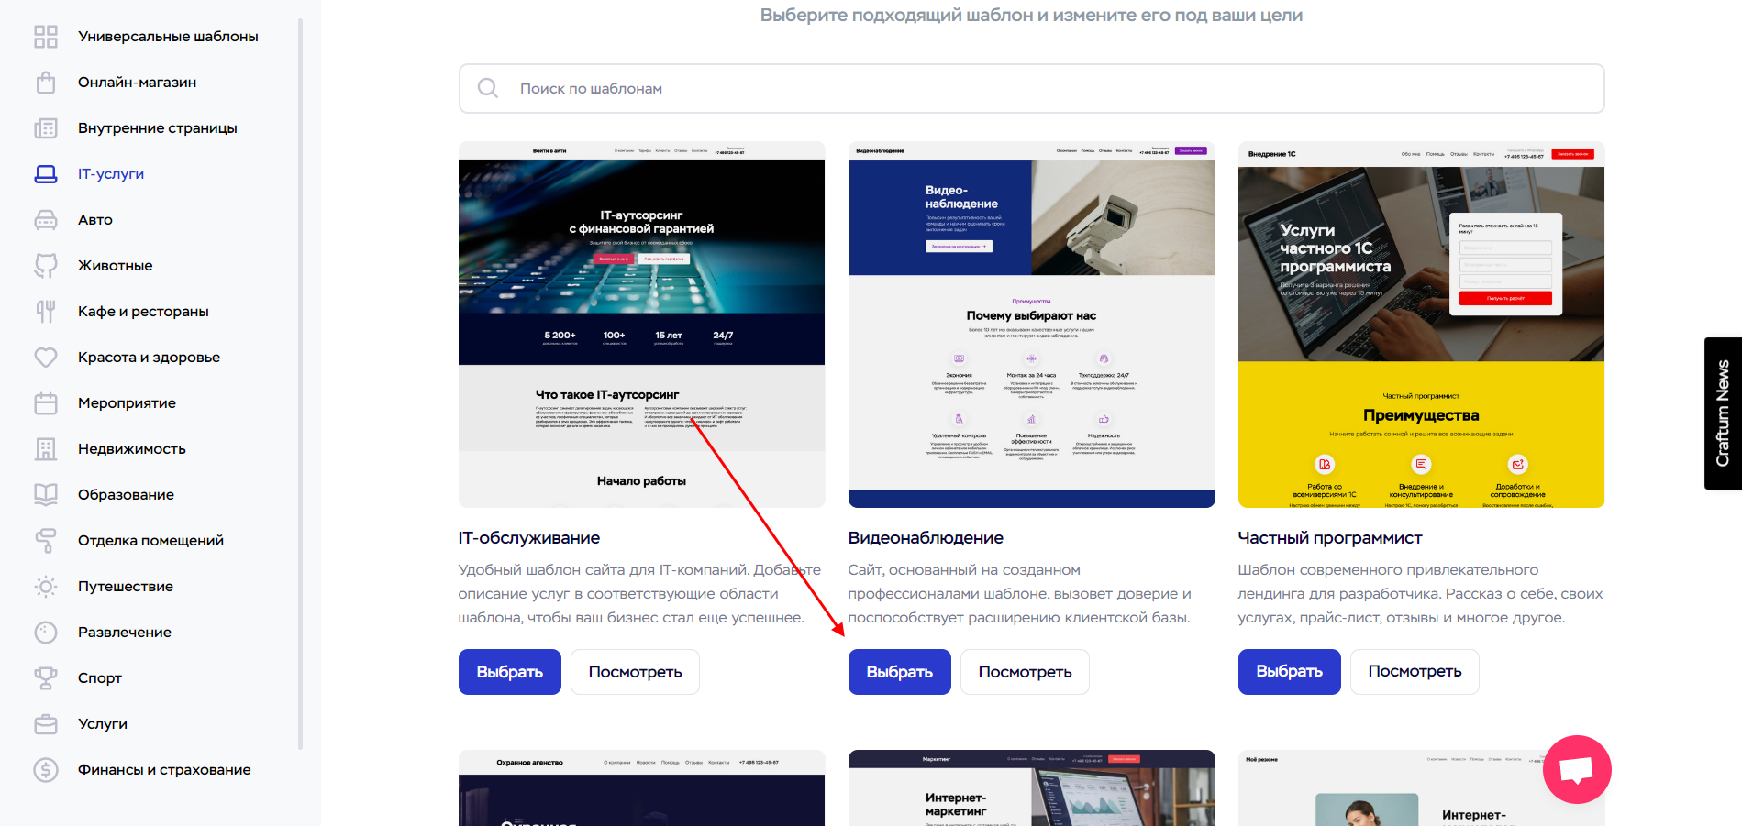1742x826 pixels.
Task: Choose the Видеонаблюдение template
Action: (900, 672)
